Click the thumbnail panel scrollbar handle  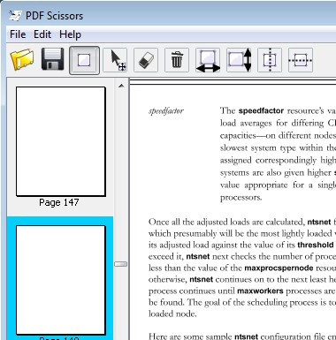point(121,264)
